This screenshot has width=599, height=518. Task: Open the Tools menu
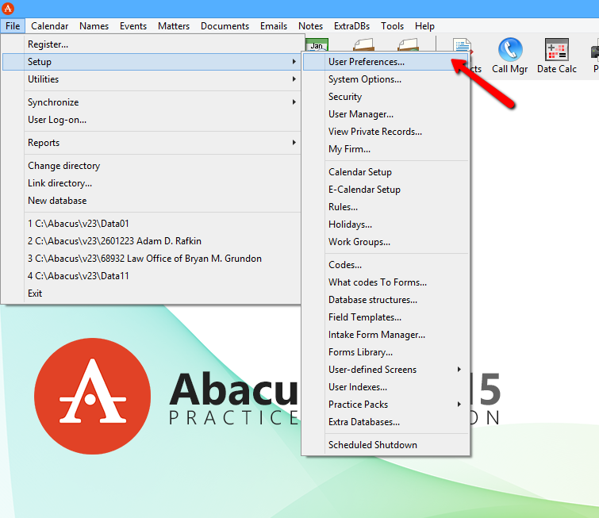[x=393, y=26]
